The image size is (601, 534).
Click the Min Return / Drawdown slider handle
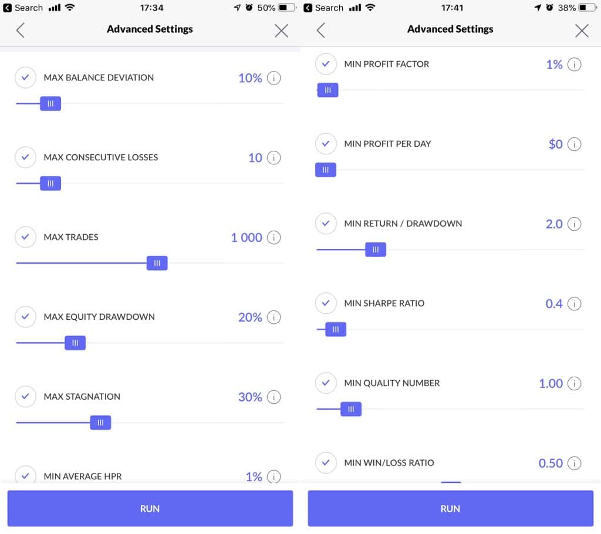pyautogui.click(x=376, y=250)
